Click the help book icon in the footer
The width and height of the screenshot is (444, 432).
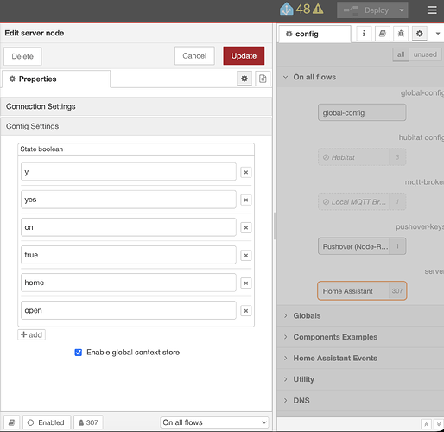click(11, 422)
